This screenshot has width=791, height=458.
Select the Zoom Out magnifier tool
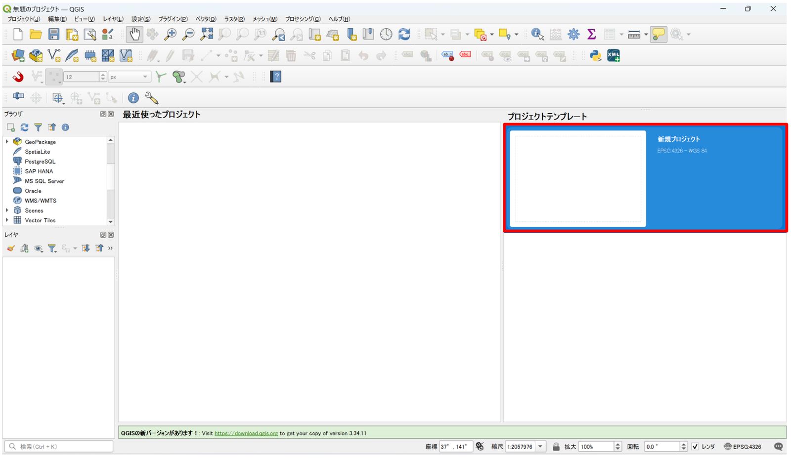(188, 34)
